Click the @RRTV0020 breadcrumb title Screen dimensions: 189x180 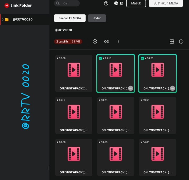(x=63, y=30)
